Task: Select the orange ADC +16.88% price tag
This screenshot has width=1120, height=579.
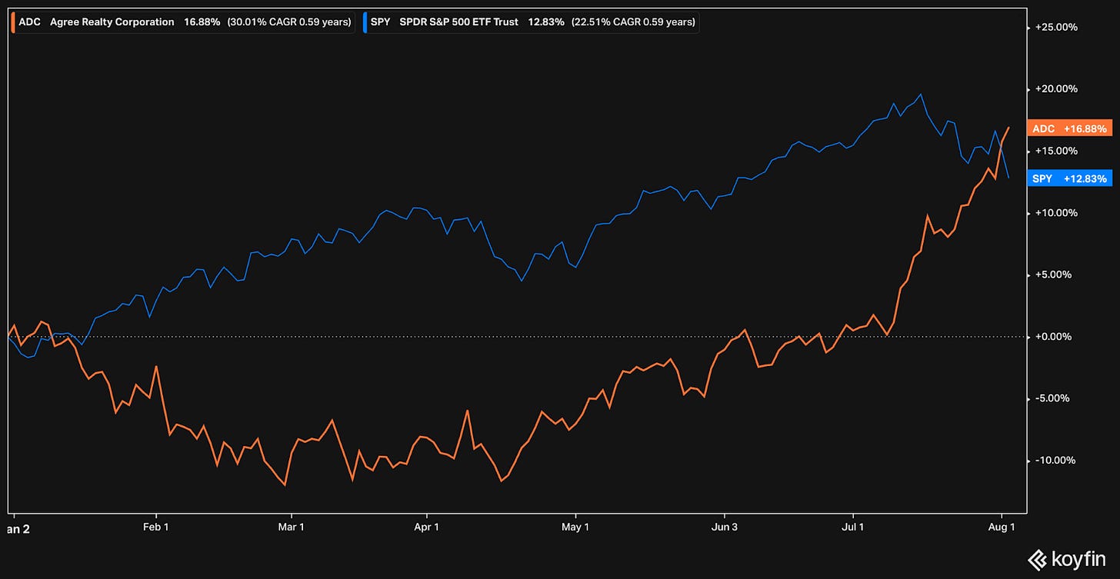Action: click(1069, 128)
